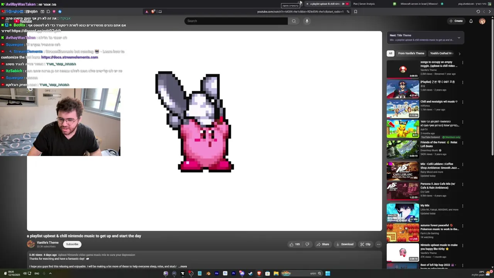Open Premiere Pro from the taskbar

coord(233,273)
